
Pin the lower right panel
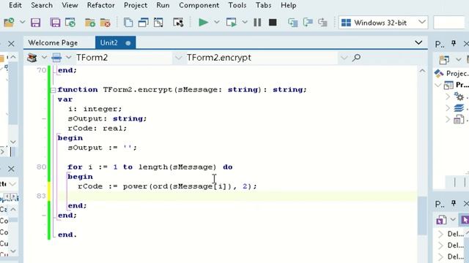click(454, 203)
